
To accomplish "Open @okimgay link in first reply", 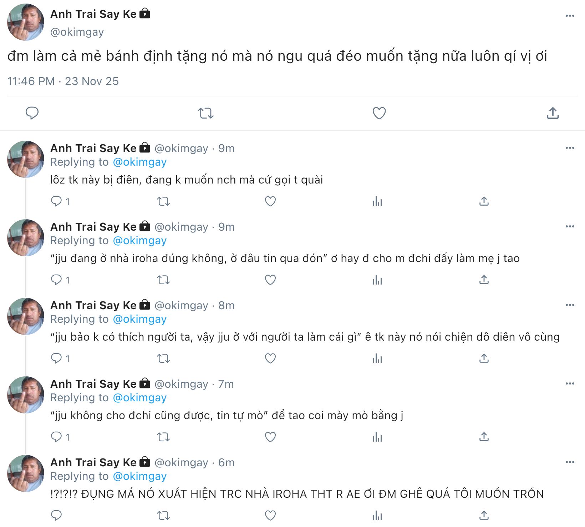I will (139, 162).
